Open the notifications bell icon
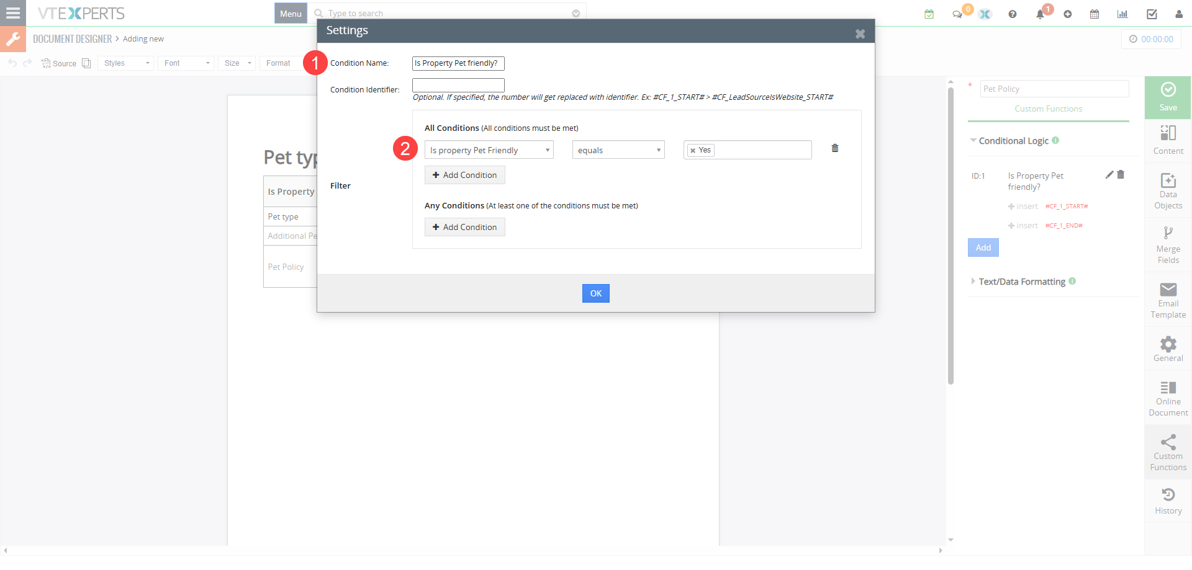This screenshot has height=570, width=1192. click(x=1040, y=14)
